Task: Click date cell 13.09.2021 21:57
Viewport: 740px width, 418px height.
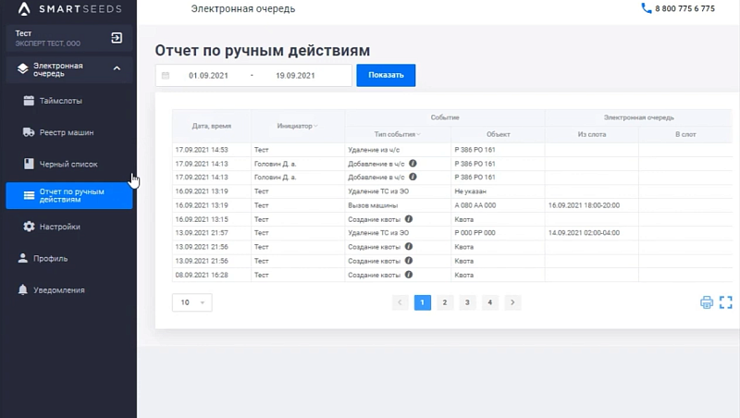Action: (212, 233)
